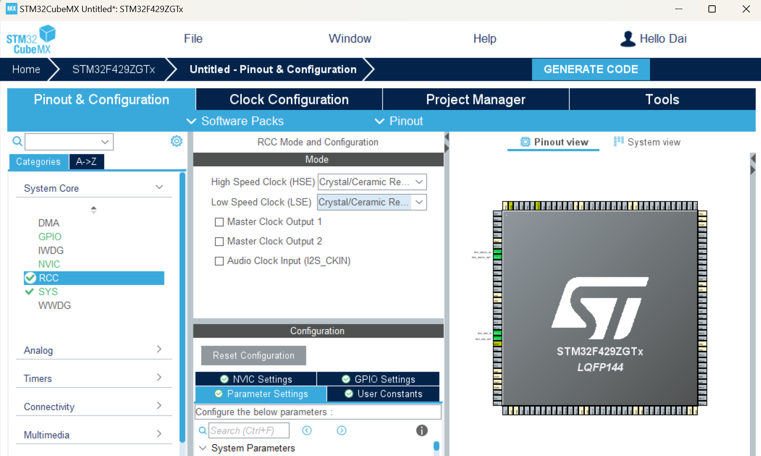Click the splitter arrows between config and pinout panels
This screenshot has height=456, width=761.
[446, 143]
